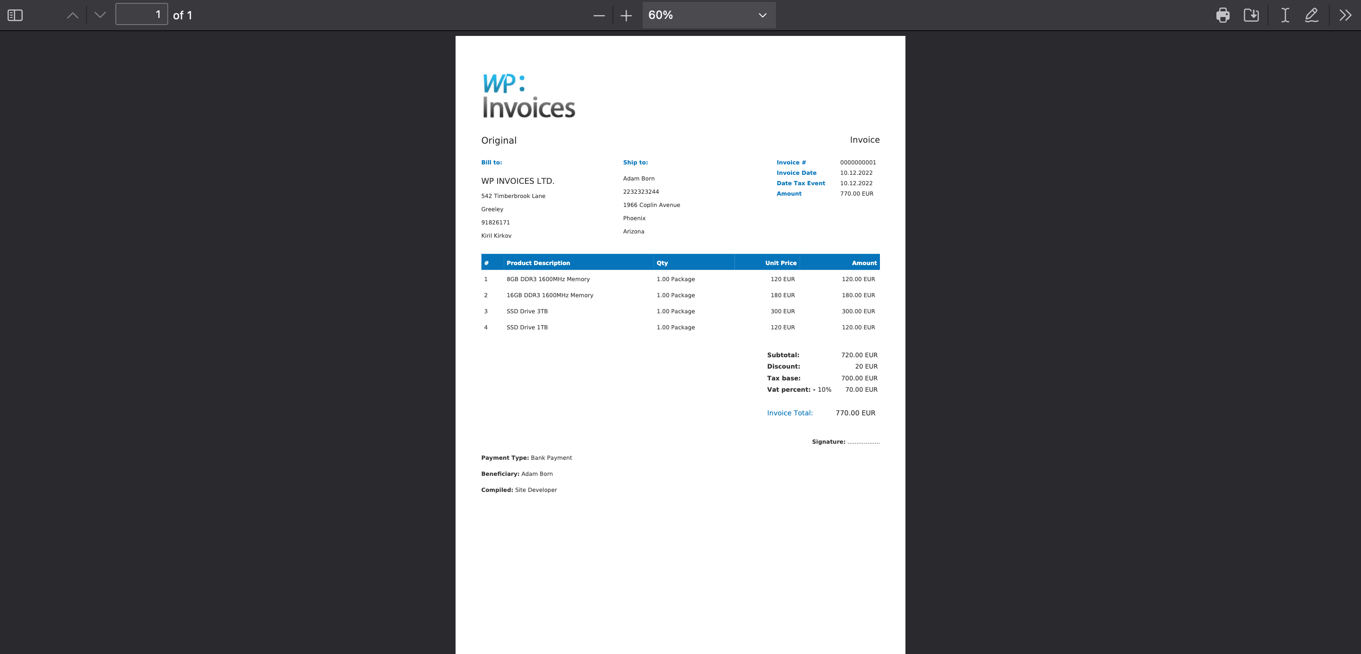
Task: Go to the previous page
Action: click(72, 15)
